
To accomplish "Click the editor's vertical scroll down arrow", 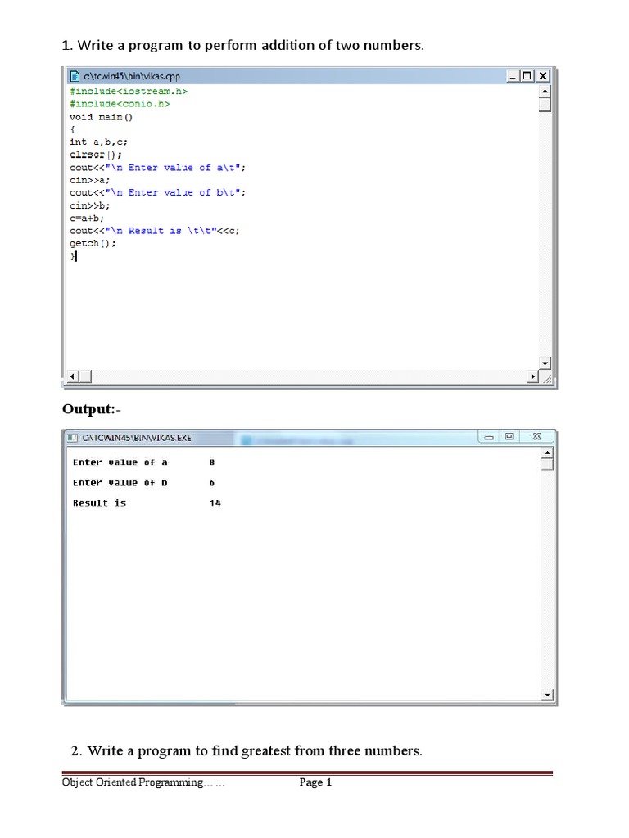I will pyautogui.click(x=545, y=363).
